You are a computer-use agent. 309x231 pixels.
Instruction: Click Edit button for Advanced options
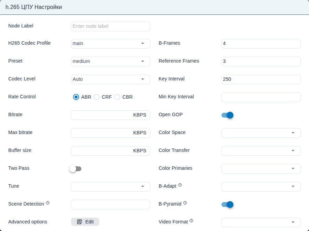85,222
